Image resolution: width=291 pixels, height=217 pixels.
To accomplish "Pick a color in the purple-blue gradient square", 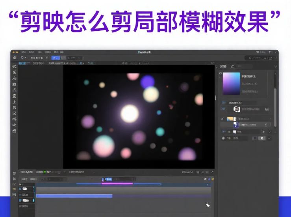I will [x=231, y=84].
